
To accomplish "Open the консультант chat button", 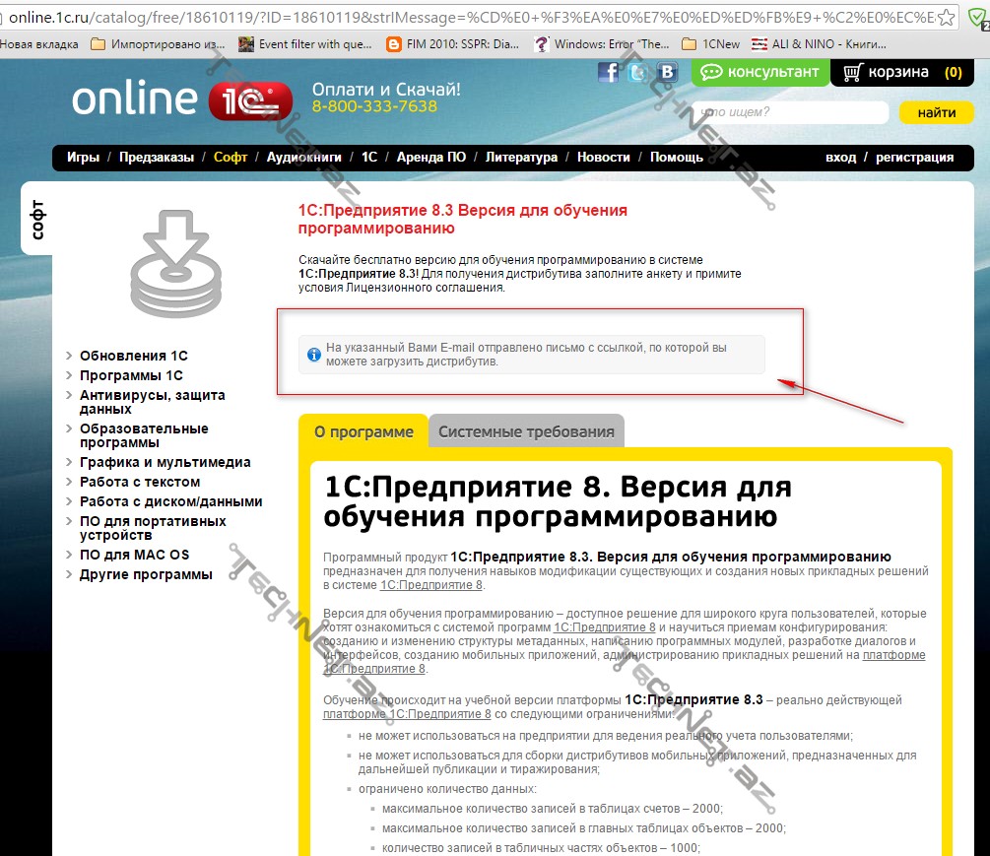I will (760, 72).
